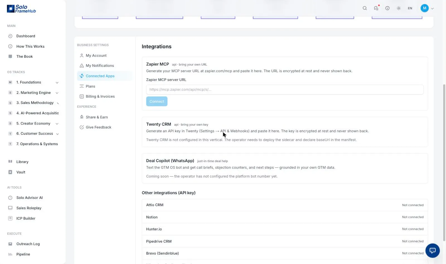Viewport: 446px width, 264px height.
Task: Expand 2. Marketing Engine track
Action: point(57,93)
